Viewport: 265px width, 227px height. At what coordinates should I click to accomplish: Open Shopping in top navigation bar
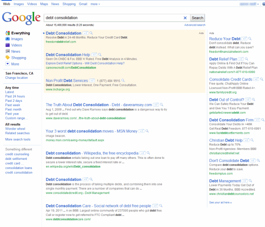pos(69,4)
